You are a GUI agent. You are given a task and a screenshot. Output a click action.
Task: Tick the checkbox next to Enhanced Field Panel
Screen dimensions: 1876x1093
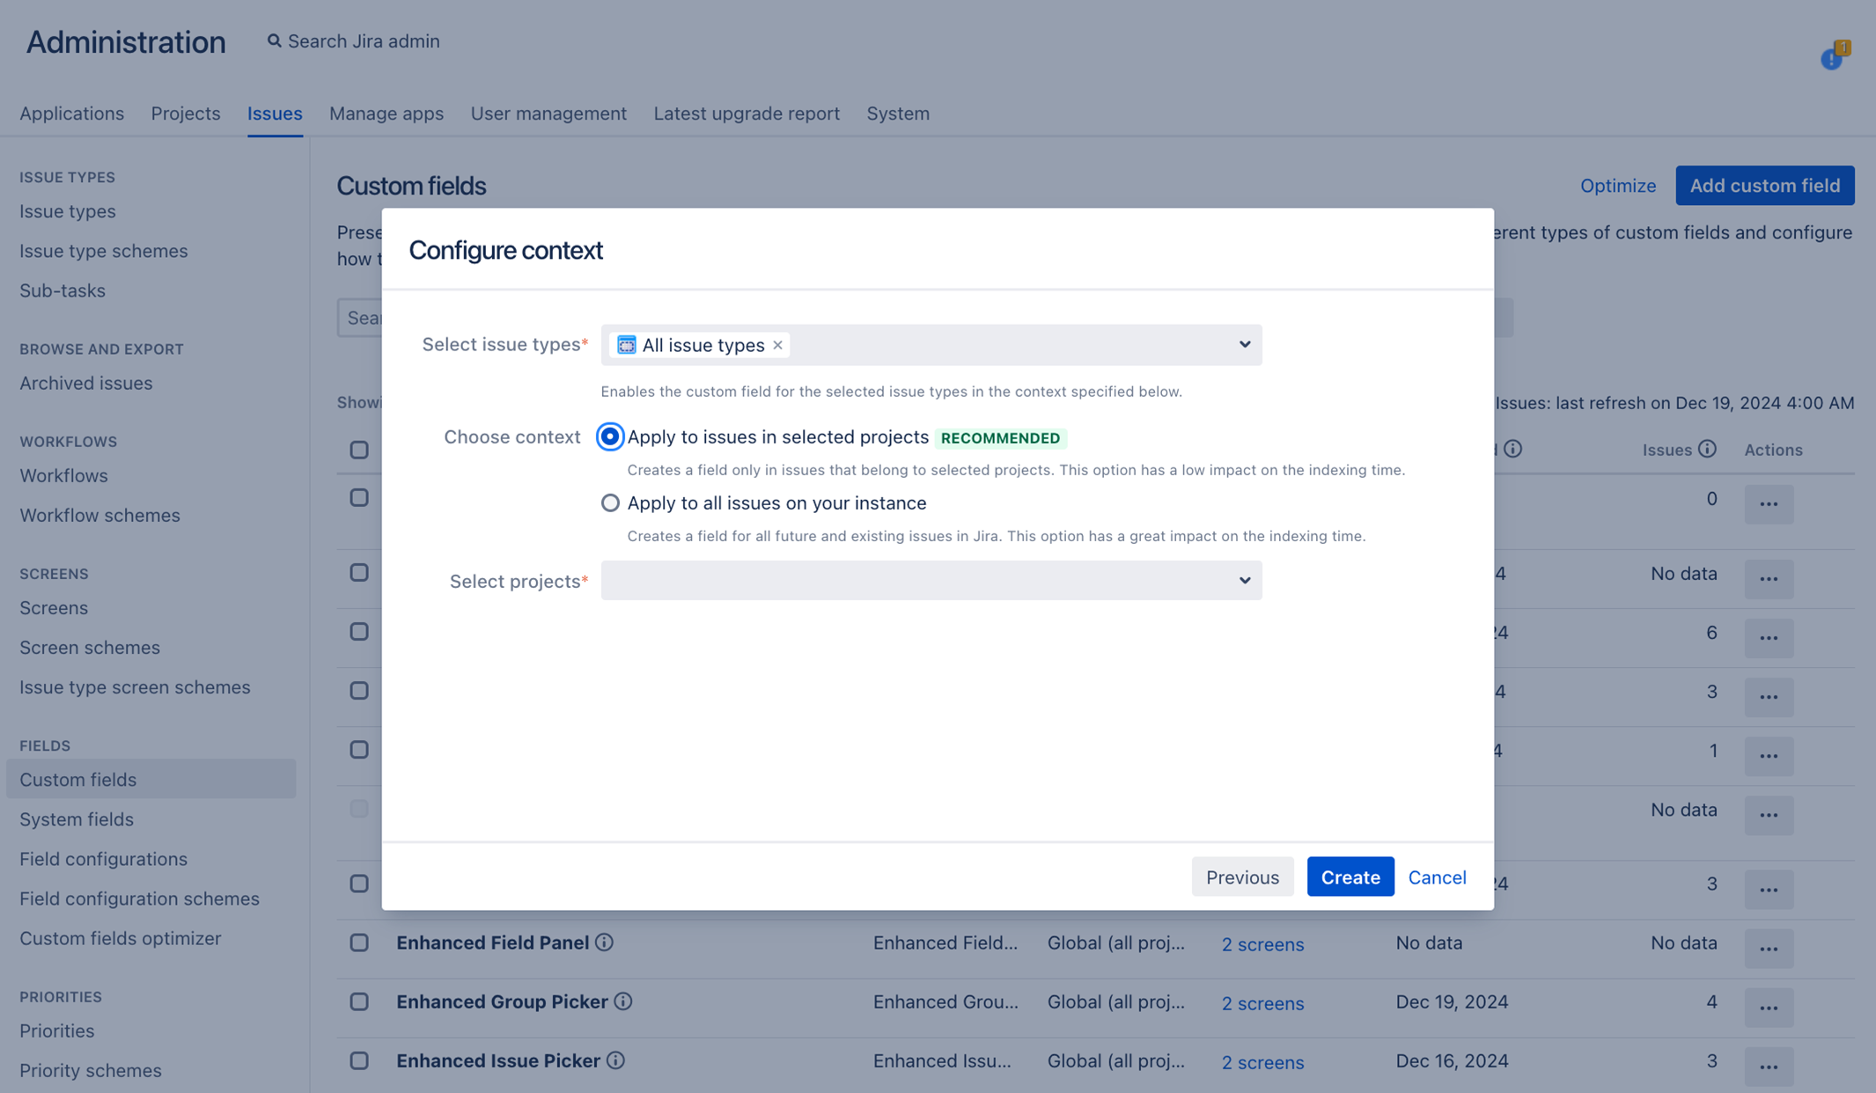tap(359, 943)
